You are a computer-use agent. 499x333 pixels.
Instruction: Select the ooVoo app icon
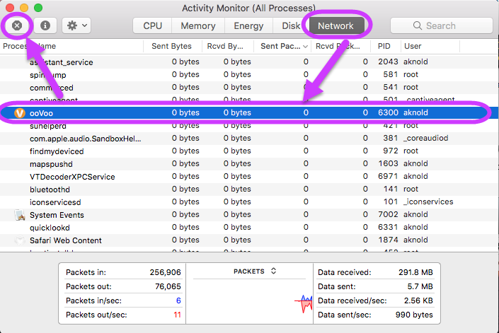(19, 113)
